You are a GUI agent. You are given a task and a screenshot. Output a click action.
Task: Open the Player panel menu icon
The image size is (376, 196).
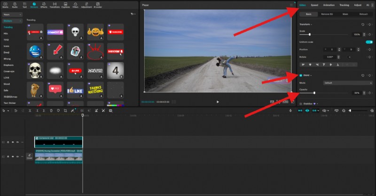coord(291,5)
